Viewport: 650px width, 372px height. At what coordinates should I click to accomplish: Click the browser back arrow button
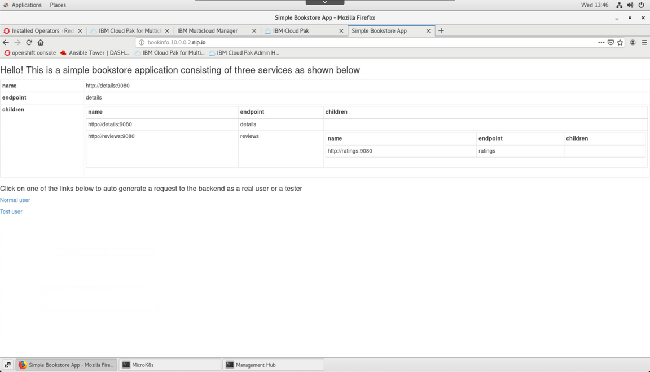coord(6,42)
